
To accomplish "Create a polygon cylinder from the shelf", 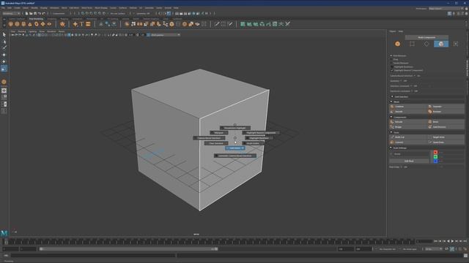I will coord(23,24).
